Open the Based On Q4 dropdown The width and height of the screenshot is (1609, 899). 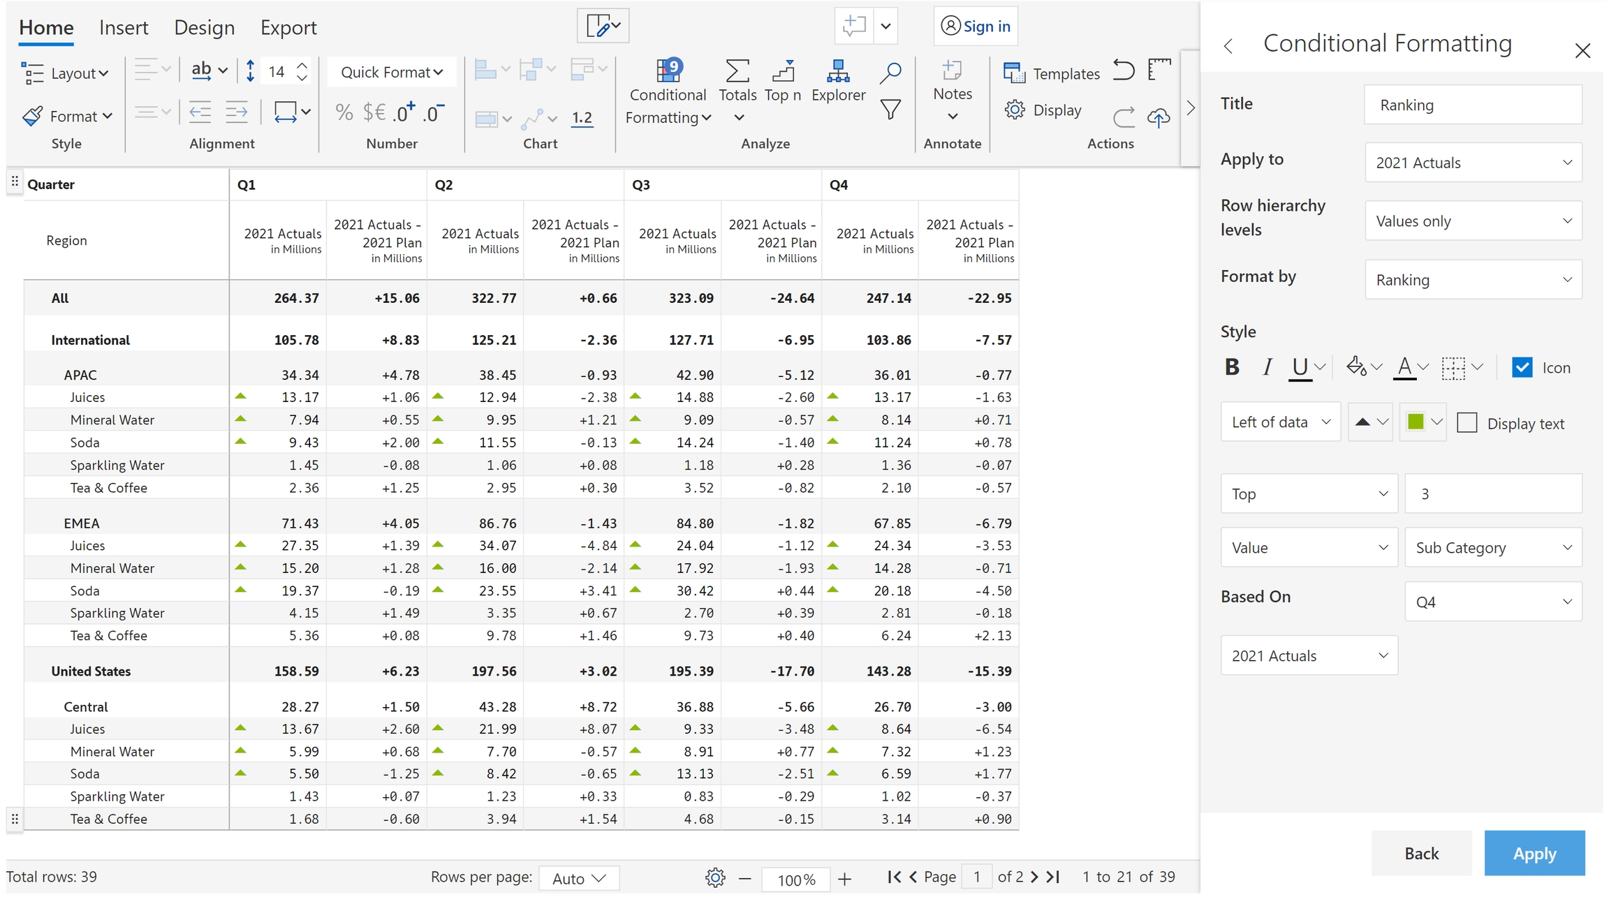tap(1492, 602)
